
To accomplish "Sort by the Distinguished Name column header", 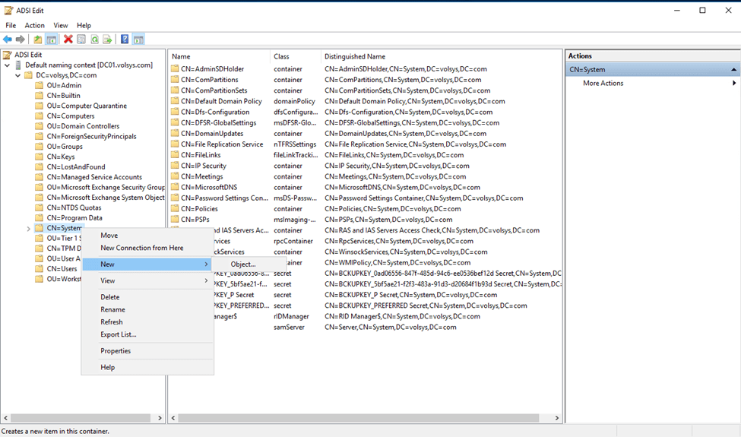I will [x=355, y=56].
